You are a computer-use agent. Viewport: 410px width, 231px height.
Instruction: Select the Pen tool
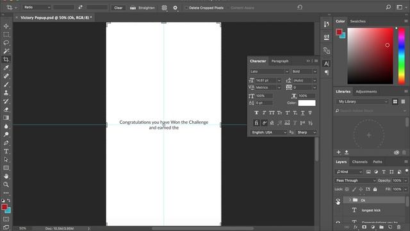[6, 143]
